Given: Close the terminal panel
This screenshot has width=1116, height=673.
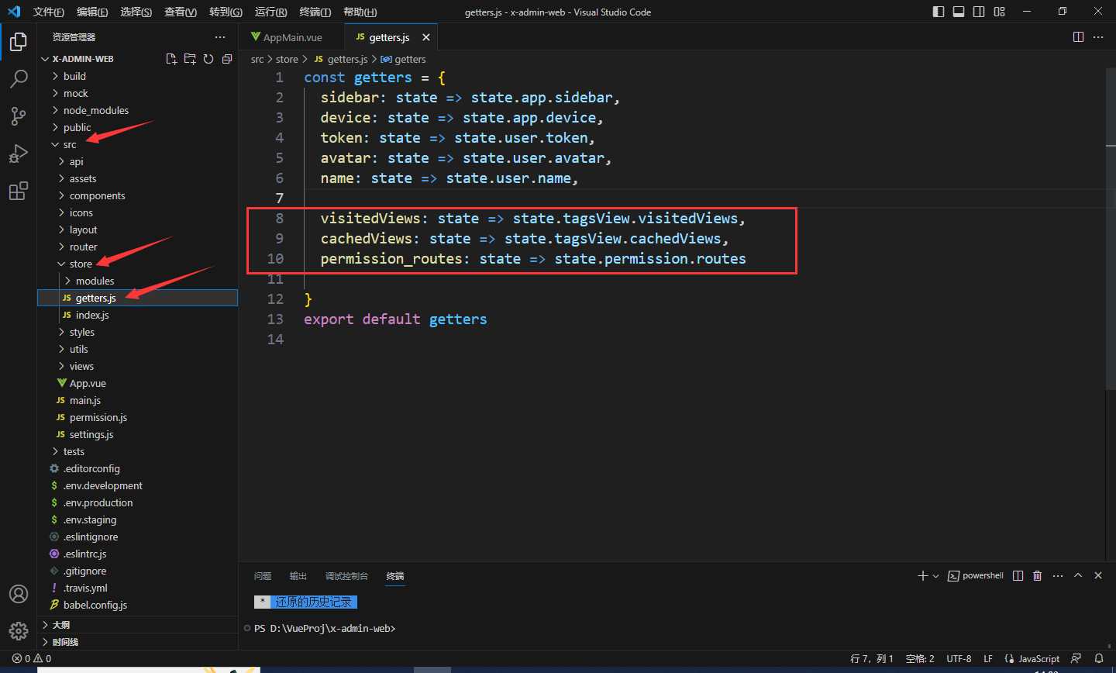Looking at the screenshot, I should tap(1098, 575).
